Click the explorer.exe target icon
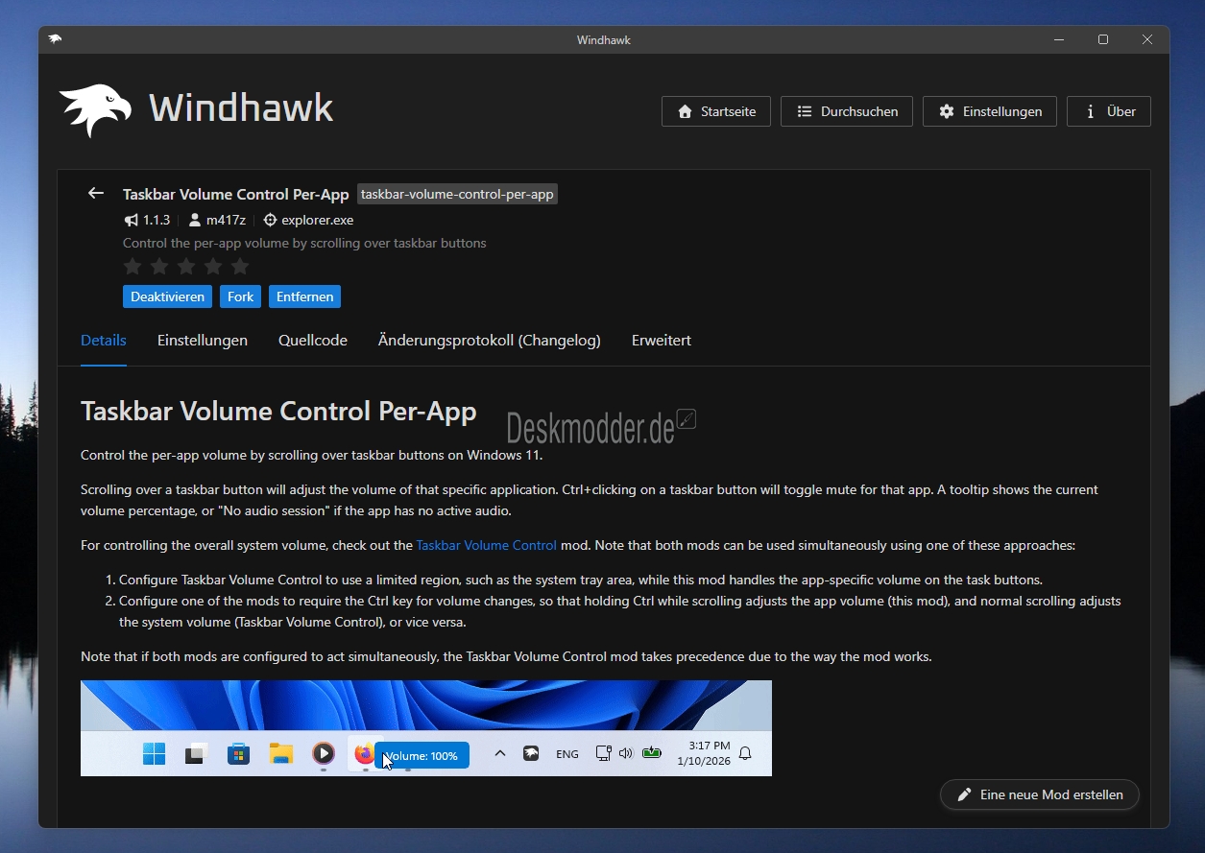 [270, 220]
